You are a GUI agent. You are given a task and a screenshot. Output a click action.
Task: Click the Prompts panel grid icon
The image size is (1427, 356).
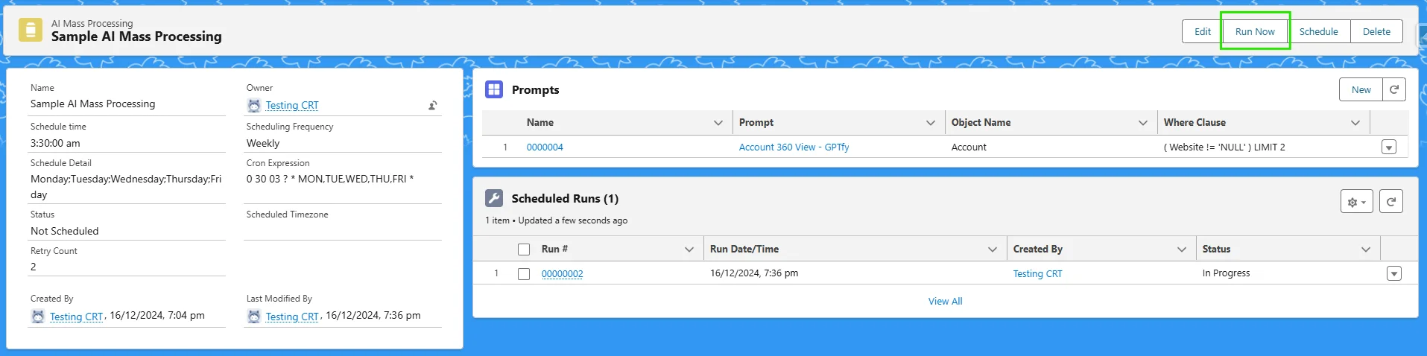coord(494,89)
